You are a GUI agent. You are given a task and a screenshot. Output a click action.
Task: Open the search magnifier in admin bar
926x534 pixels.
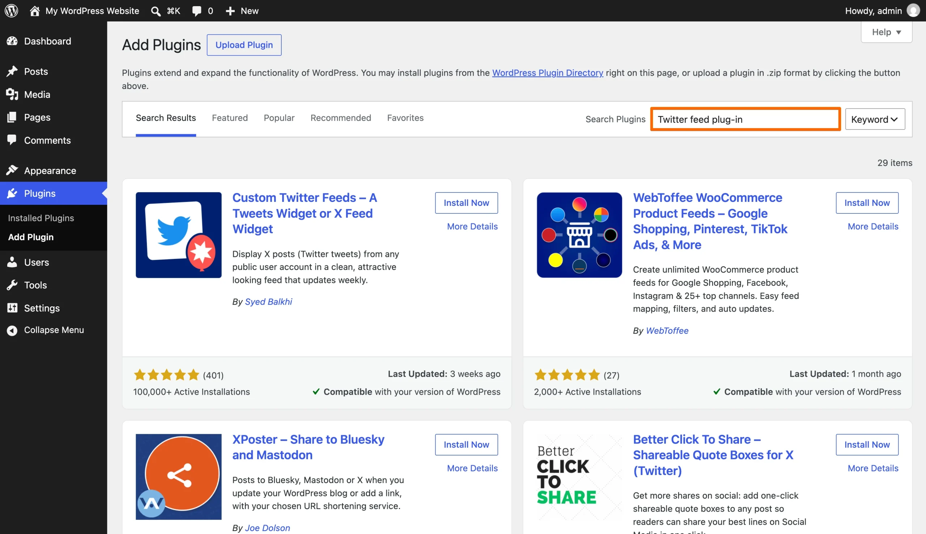tap(156, 11)
